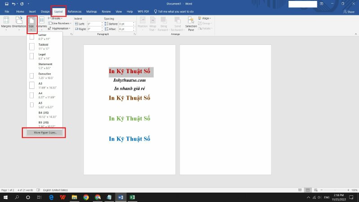Click More Paper Sizes
This screenshot has width=359, height=202.
click(x=44, y=132)
